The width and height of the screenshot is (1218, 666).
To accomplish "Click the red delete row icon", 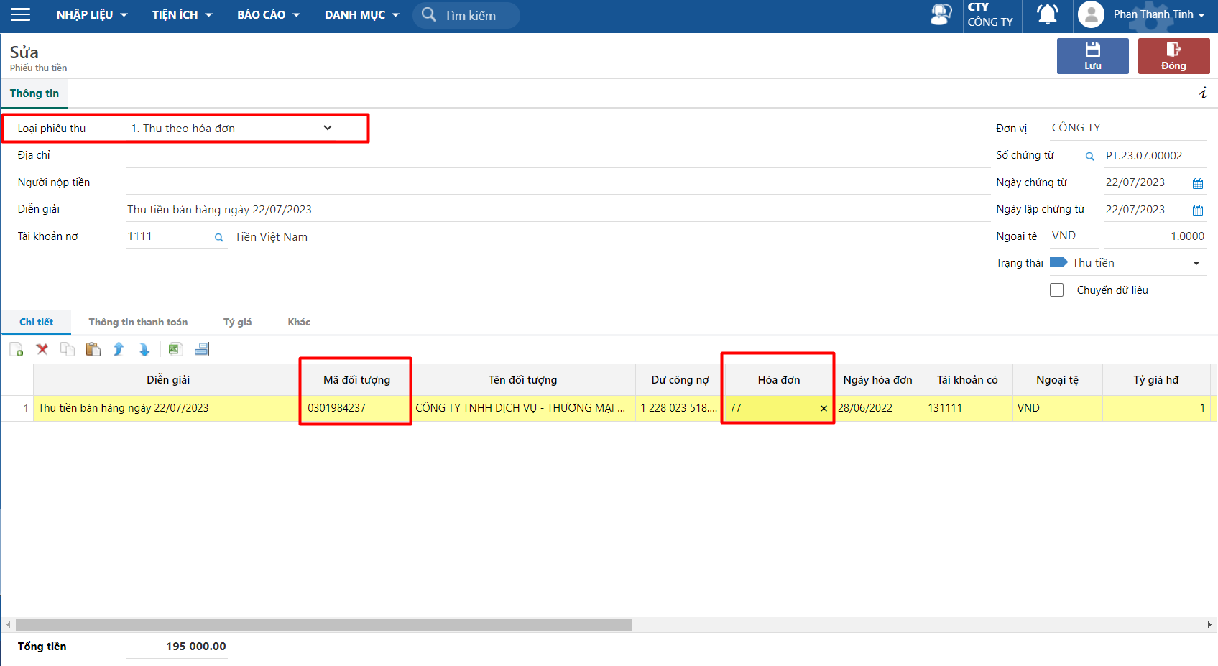I will pyautogui.click(x=42, y=349).
